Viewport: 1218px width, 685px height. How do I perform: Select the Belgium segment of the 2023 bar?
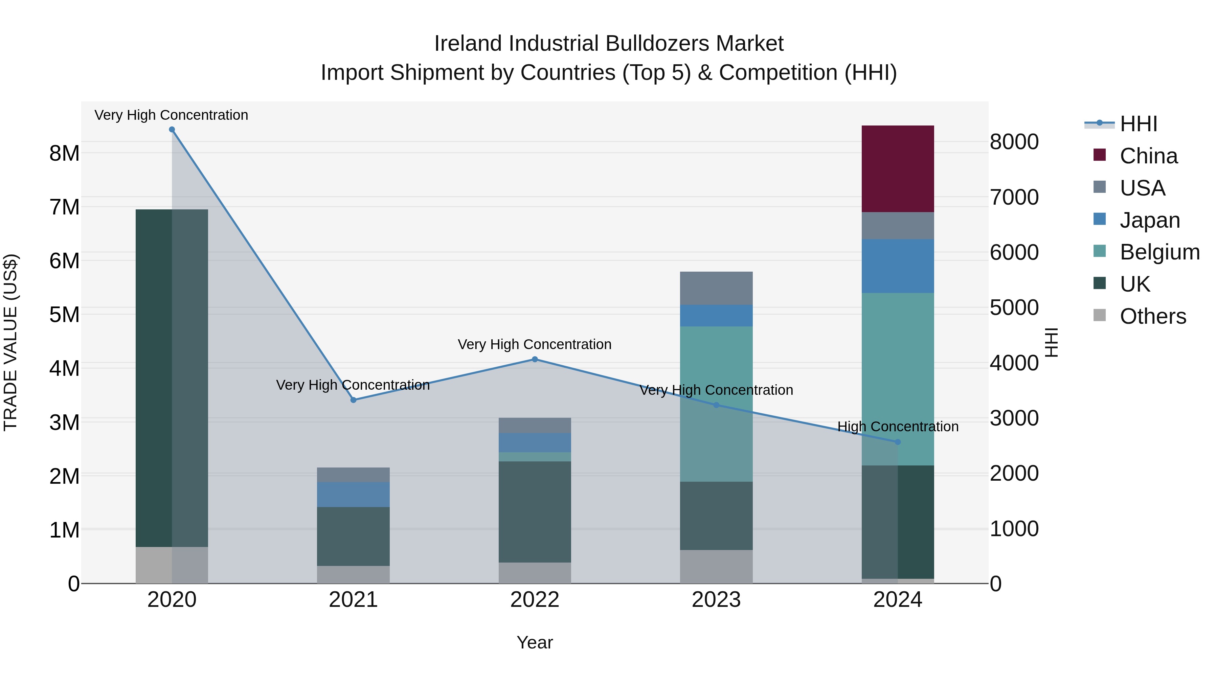tap(716, 404)
